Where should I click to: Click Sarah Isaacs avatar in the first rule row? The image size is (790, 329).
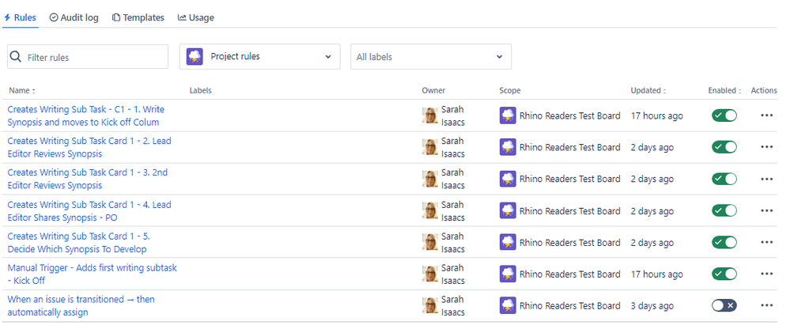point(429,115)
